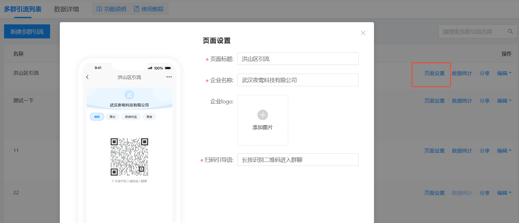Select the 服装饰品 tag in phone preview
Viewport: 519px width, 223px height.
[131, 117]
